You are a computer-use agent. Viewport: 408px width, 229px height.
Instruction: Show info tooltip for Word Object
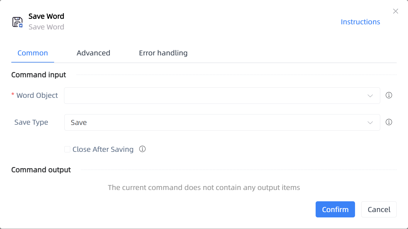click(x=389, y=95)
